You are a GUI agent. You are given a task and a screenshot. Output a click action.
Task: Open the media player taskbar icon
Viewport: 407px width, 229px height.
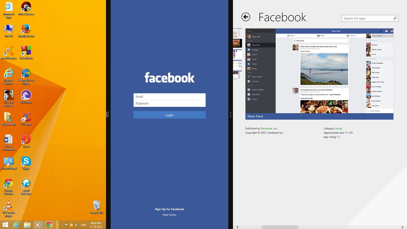pos(38,225)
